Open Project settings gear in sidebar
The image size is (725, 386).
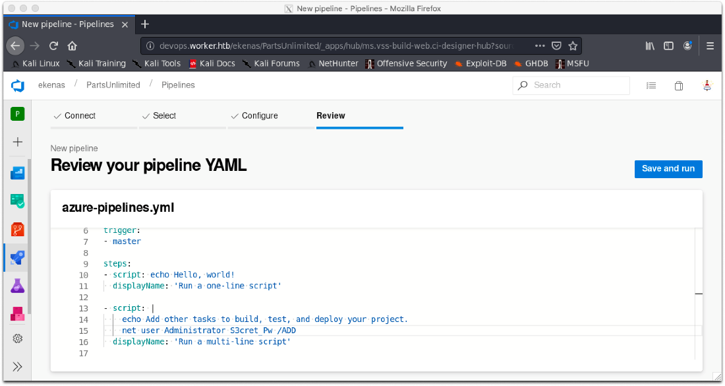[x=18, y=338]
